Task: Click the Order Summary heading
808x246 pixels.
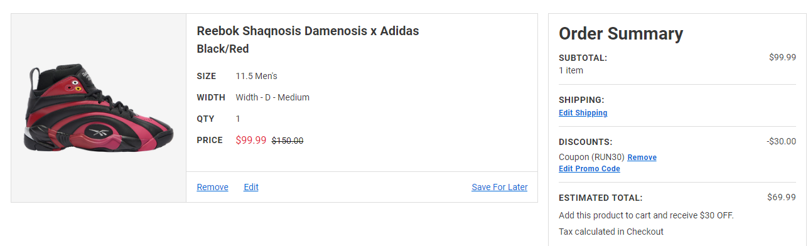Action: click(621, 33)
